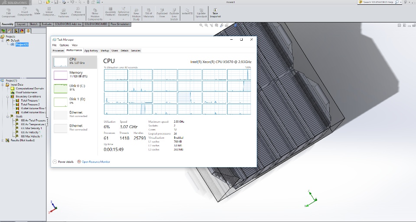Image resolution: width=416 pixels, height=222 pixels.
Task: Click the Open file folder icon
Action: click(x=48, y=2)
